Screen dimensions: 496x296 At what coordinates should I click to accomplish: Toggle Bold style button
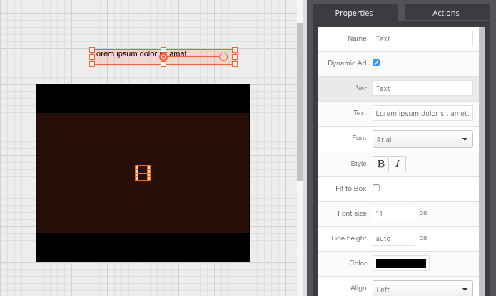[380, 164]
